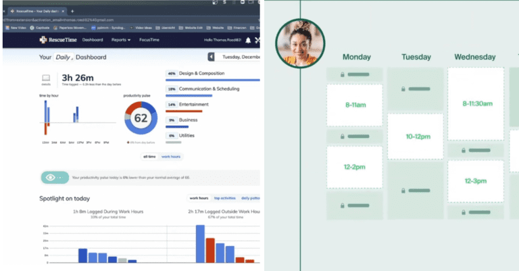Click the new tab plus icon
519x271 pixels.
coord(72,11)
